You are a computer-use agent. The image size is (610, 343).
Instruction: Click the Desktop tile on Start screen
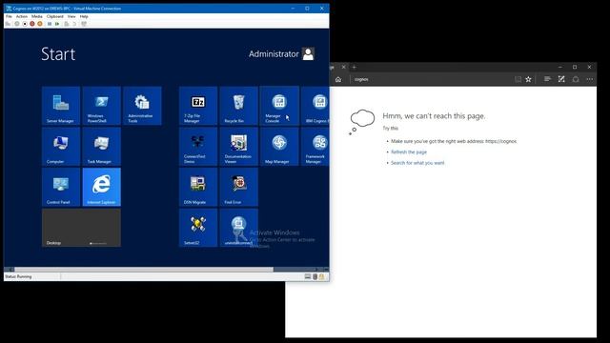pos(81,228)
